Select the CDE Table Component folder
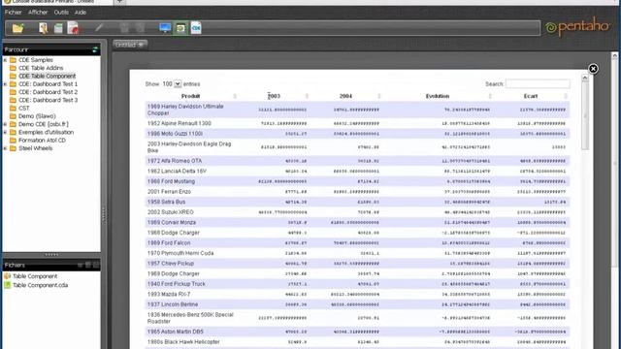Screen dimensions: 621x349 pyautogui.click(x=48, y=76)
